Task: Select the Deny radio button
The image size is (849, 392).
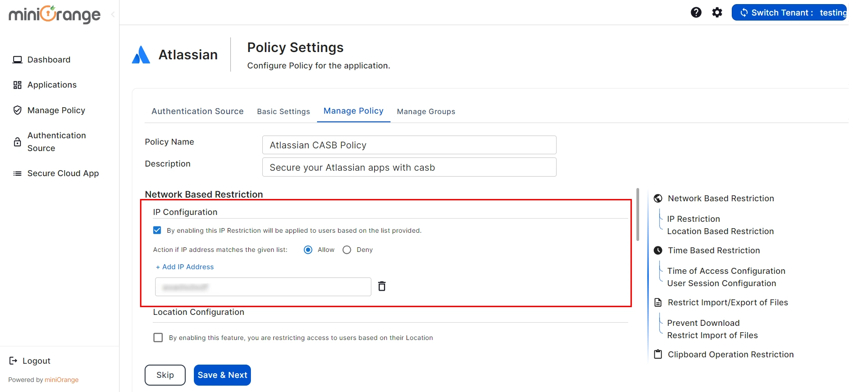Action: [x=347, y=250]
